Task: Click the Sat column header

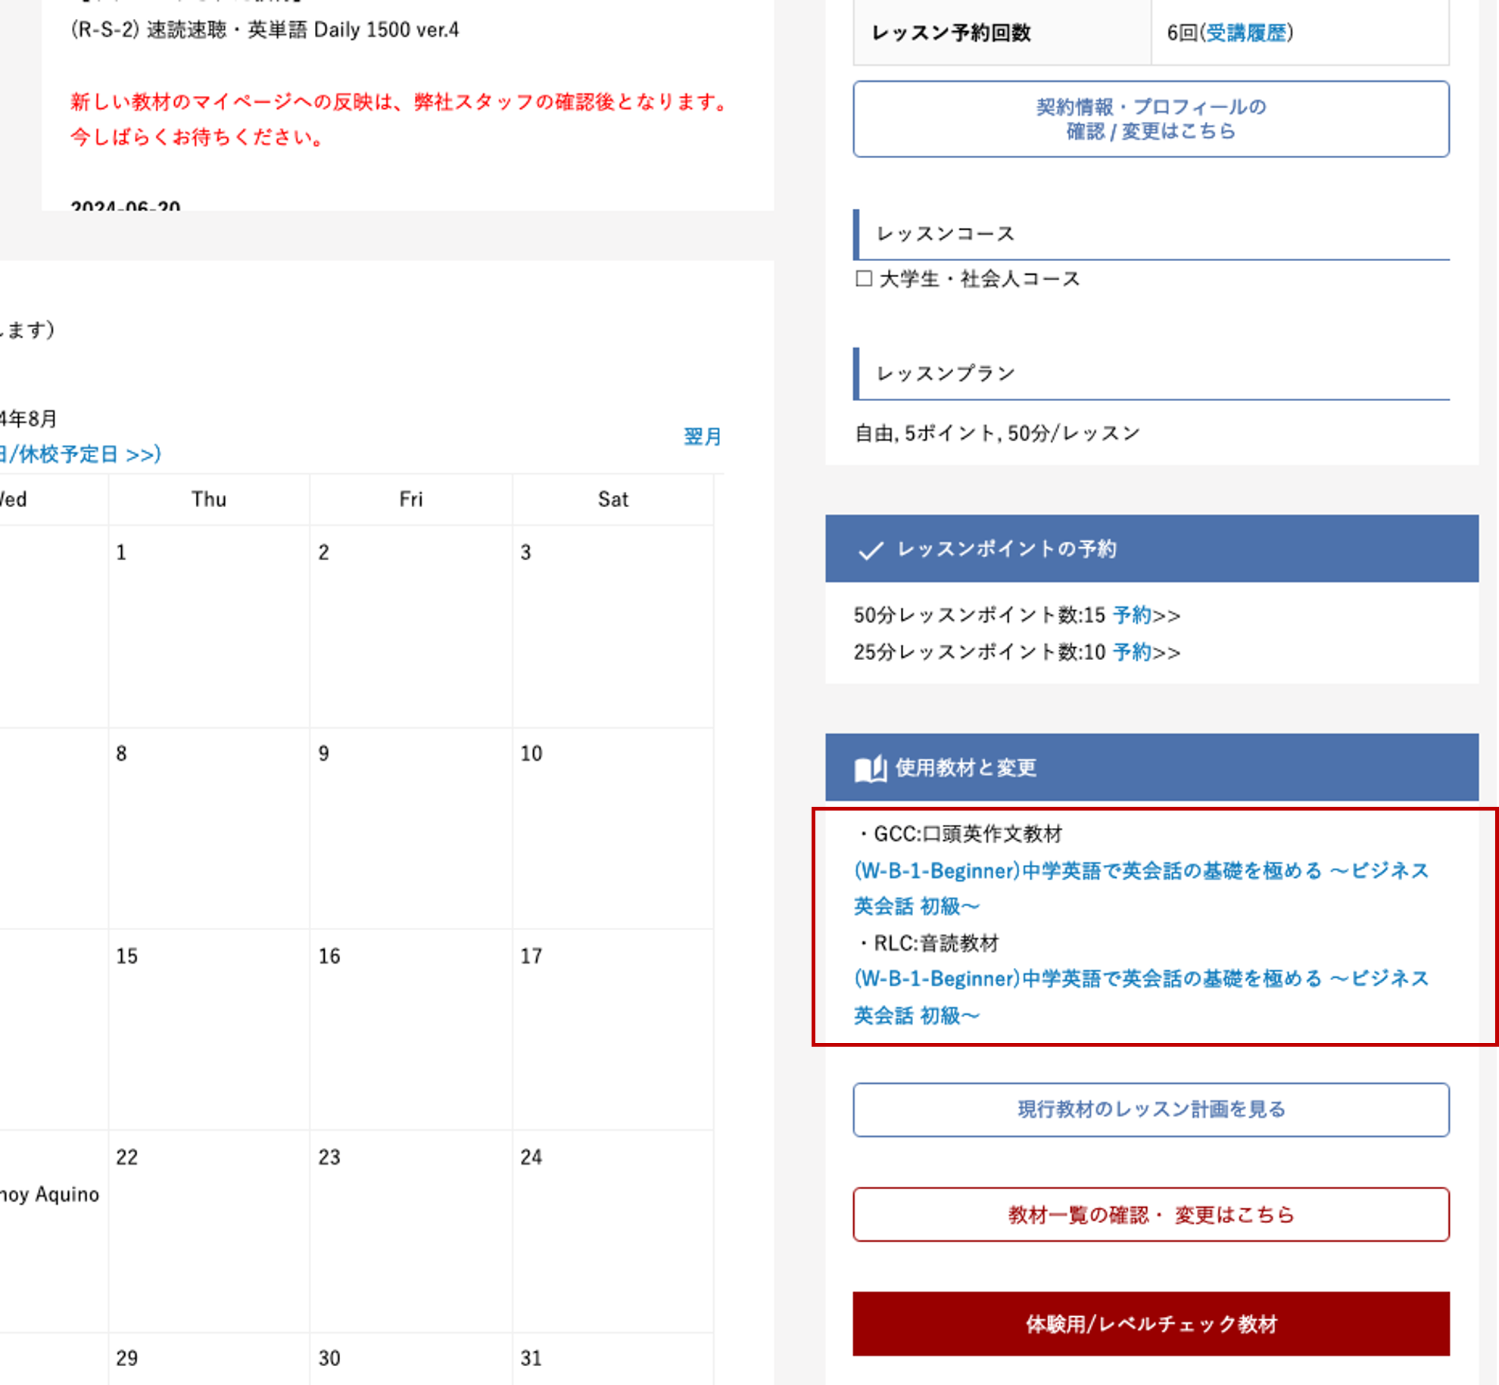Action: 612,500
